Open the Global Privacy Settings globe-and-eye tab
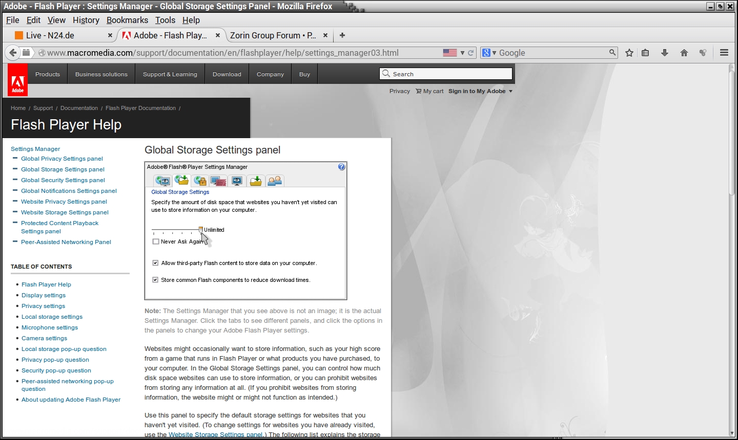The image size is (738, 440). tap(162, 181)
